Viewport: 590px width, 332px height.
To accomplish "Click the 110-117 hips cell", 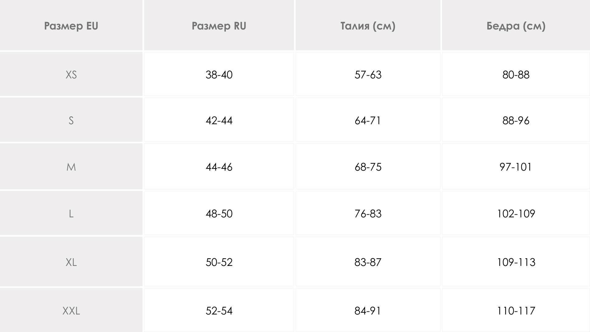I will click(516, 311).
